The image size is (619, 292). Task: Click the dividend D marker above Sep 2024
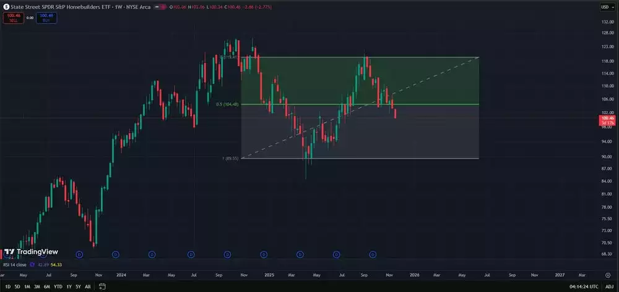click(x=227, y=254)
